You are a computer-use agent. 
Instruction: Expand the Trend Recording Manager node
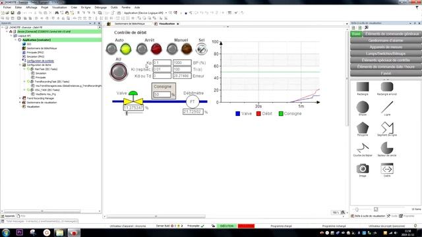point(20,98)
